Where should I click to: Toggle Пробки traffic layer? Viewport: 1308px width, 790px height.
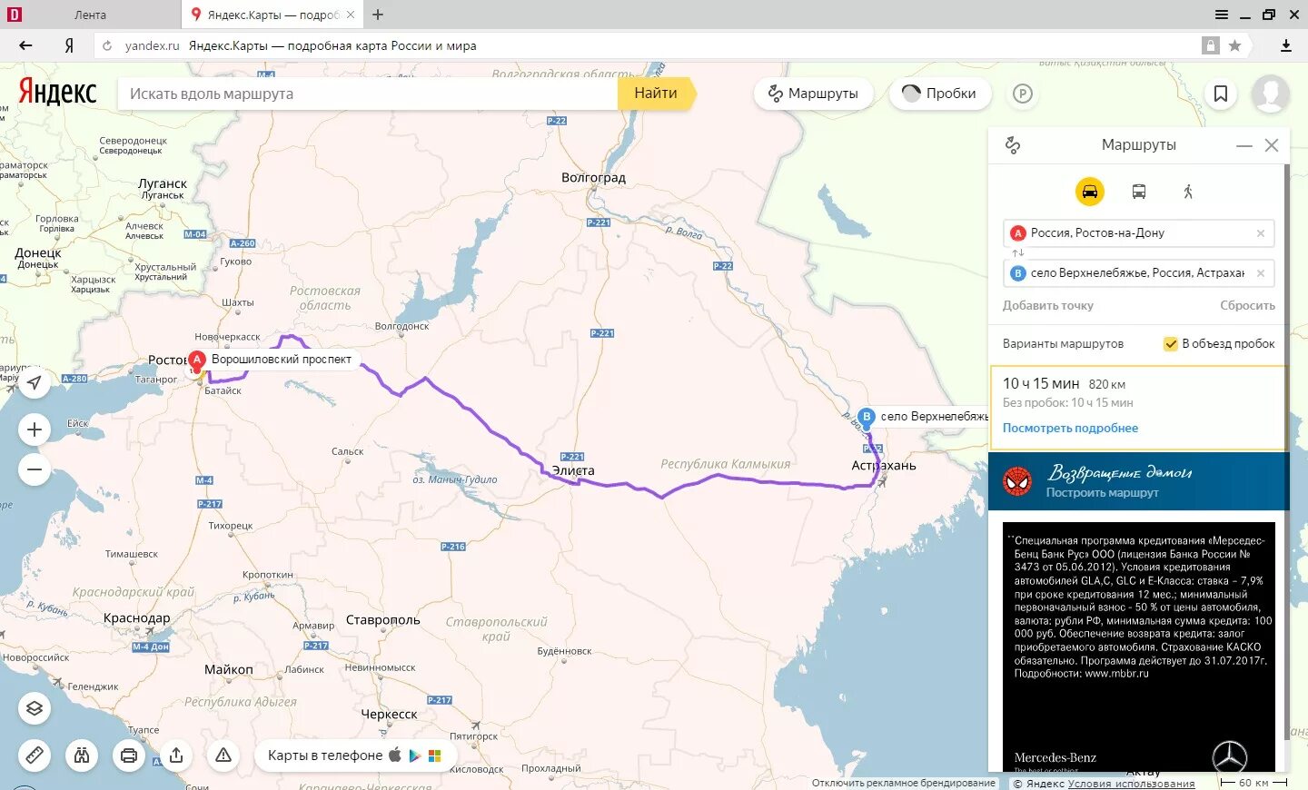(x=939, y=94)
